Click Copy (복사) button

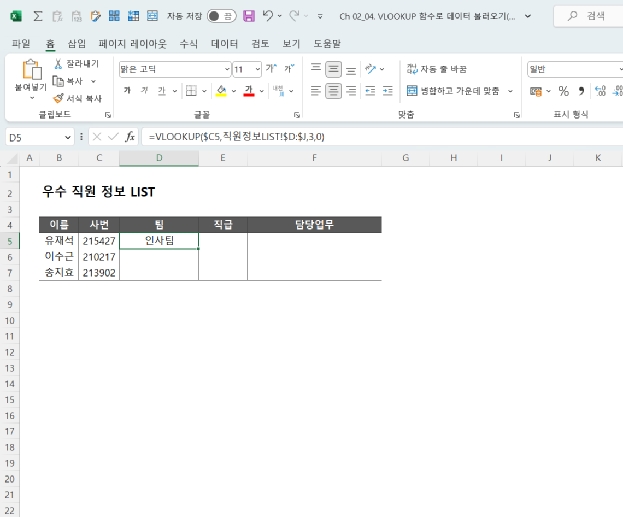click(x=68, y=81)
